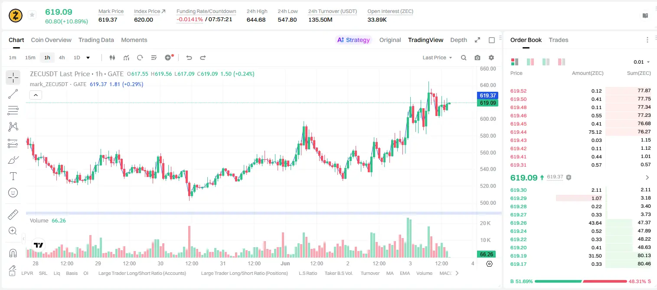
Task: Take a chart snapshot with camera icon
Action: pyautogui.click(x=477, y=58)
